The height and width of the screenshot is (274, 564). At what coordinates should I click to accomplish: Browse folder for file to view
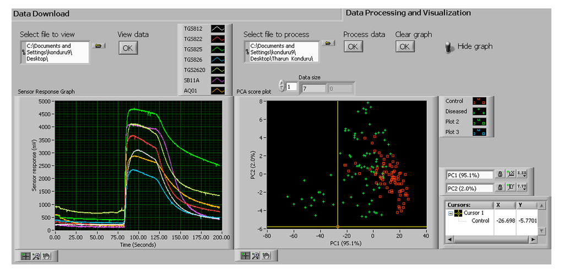pos(99,46)
